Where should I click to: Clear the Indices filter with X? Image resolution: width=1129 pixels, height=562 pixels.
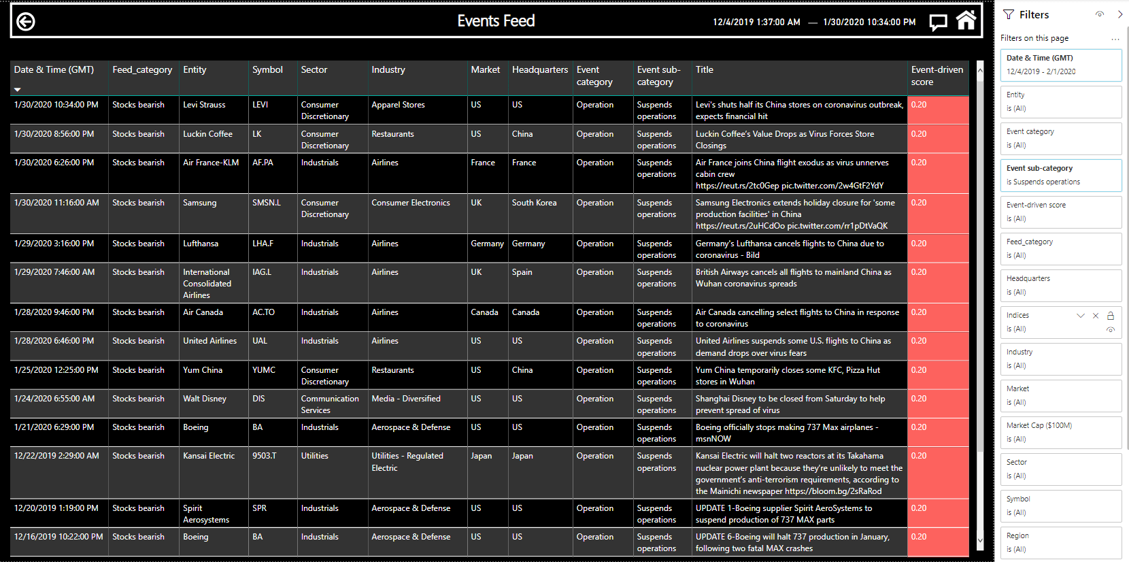coord(1096,316)
